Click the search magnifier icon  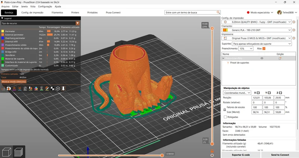tap(218, 12)
